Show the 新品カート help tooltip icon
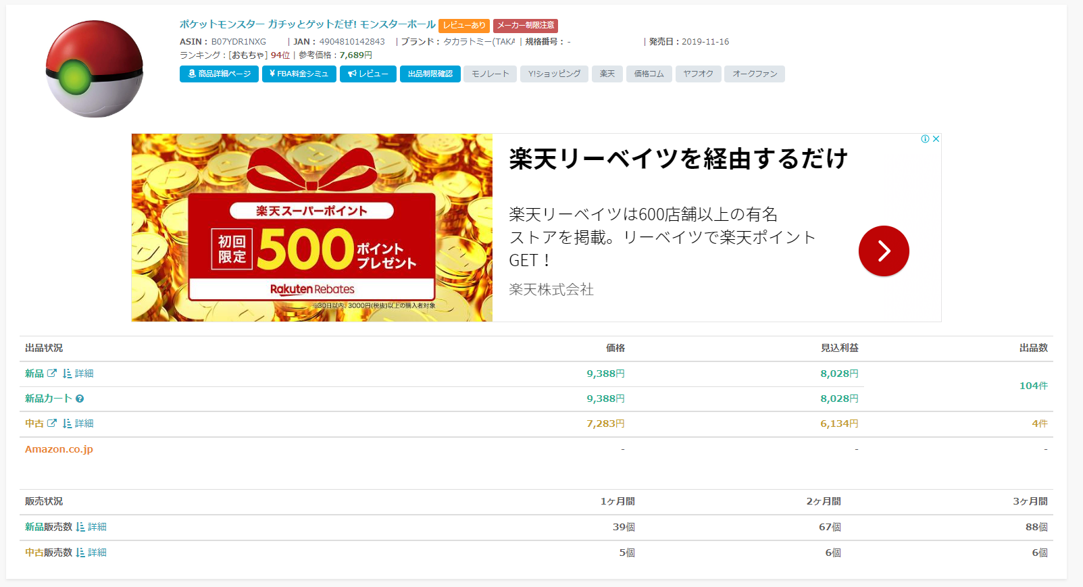 80,399
